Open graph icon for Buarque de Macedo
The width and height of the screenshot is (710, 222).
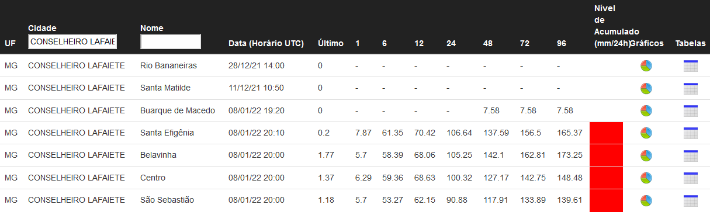[646, 110]
